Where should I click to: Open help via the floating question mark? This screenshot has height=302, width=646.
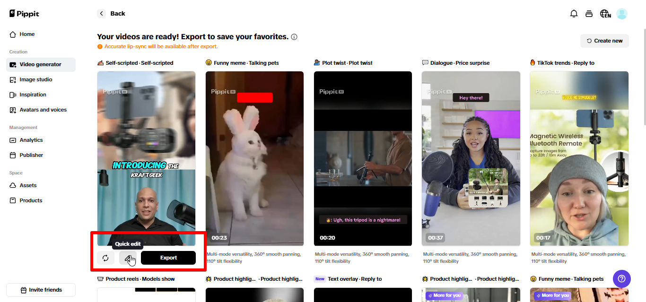pos(621,279)
